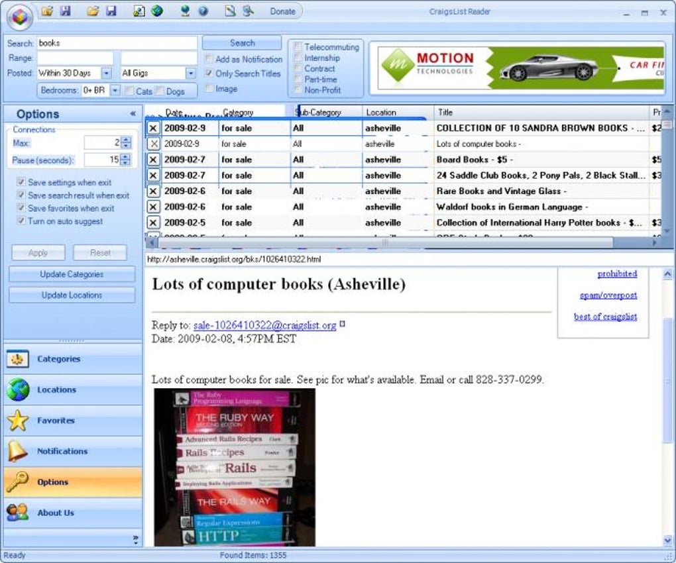Click X icon on 24 Saddle Club Books row
The height and width of the screenshot is (563, 676).
pos(153,176)
